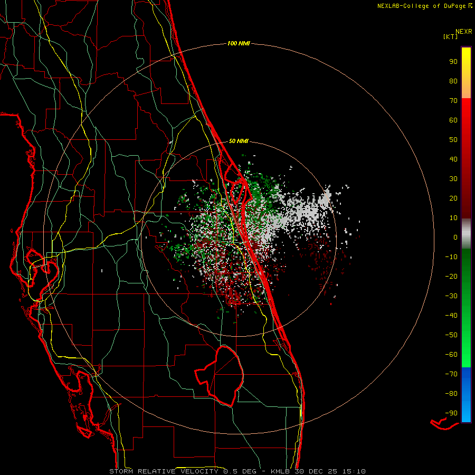Click the 40 value on the velocity scale
Image resolution: width=475 pixels, height=475 pixels.
tap(453, 159)
